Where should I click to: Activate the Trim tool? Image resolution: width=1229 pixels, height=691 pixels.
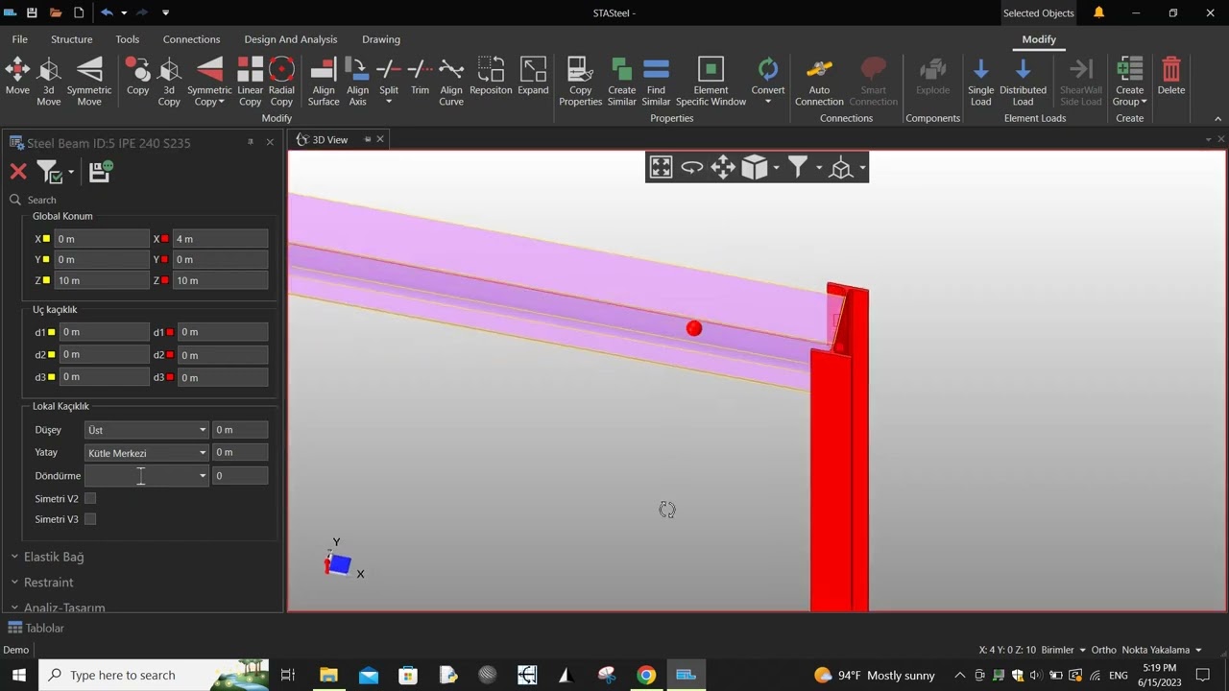point(420,77)
